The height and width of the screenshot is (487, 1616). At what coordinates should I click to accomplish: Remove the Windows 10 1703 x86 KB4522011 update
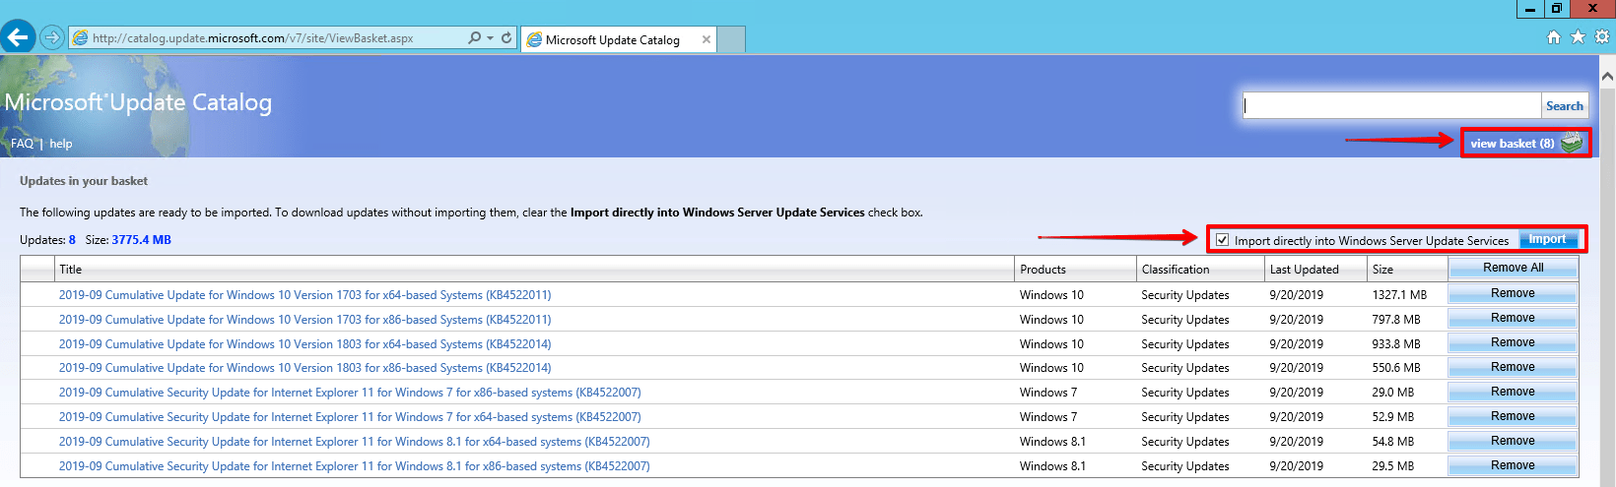click(x=1513, y=318)
